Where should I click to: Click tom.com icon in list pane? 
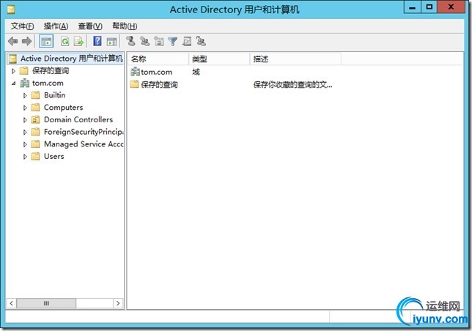pyautogui.click(x=135, y=72)
